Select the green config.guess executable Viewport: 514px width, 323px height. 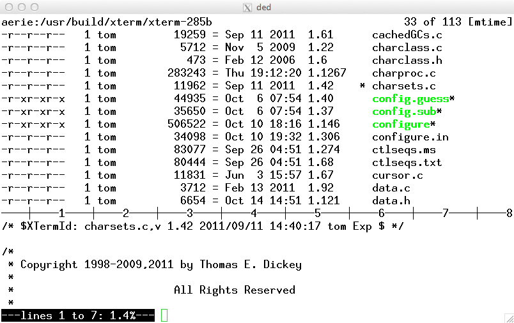(x=410, y=99)
